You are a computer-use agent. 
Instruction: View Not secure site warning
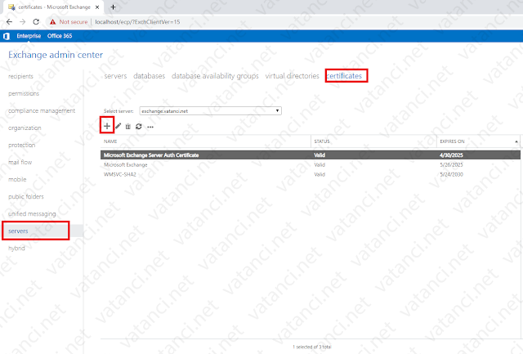pyautogui.click(x=69, y=22)
